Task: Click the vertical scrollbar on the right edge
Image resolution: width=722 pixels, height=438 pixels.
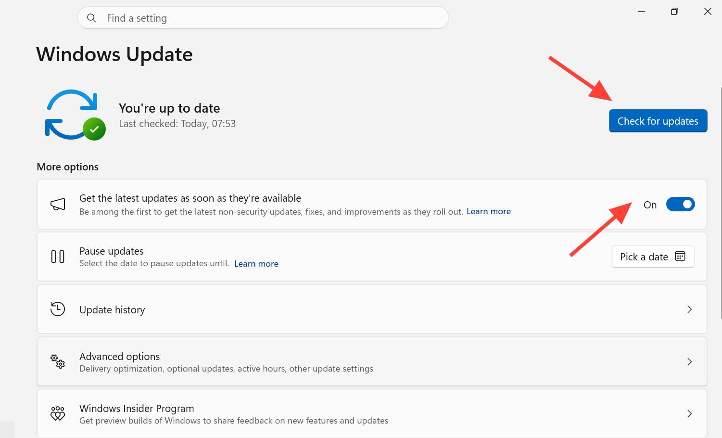Action: click(721, 202)
